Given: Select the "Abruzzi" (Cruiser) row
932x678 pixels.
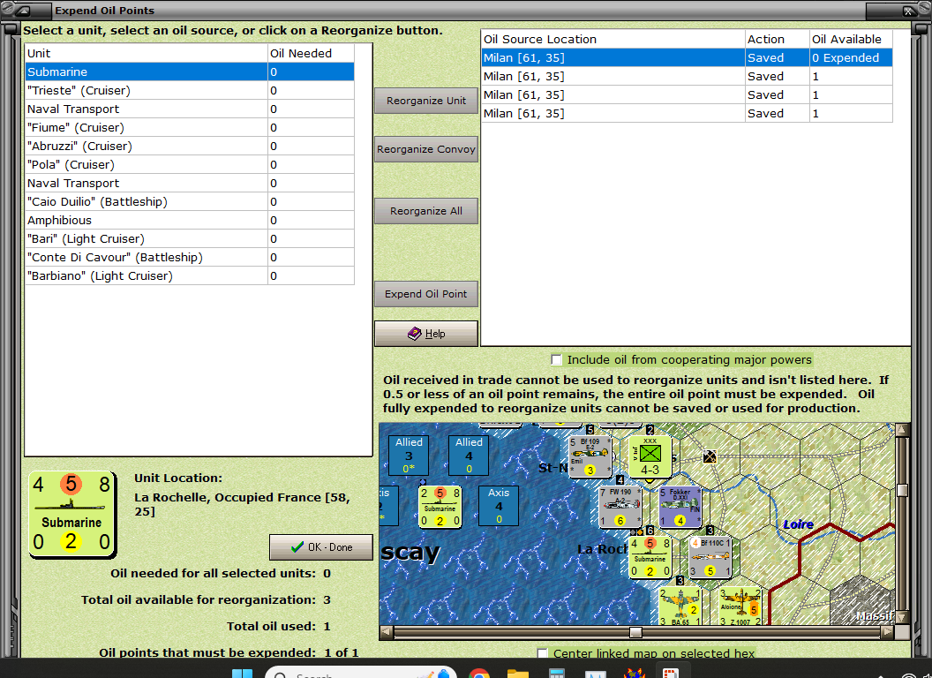Looking at the screenshot, I should (x=190, y=146).
